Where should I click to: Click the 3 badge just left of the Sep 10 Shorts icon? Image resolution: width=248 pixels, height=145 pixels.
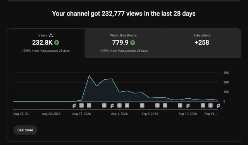point(180,105)
